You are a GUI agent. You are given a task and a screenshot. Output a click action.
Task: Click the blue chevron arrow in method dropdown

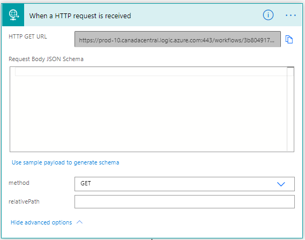pyautogui.click(x=281, y=184)
